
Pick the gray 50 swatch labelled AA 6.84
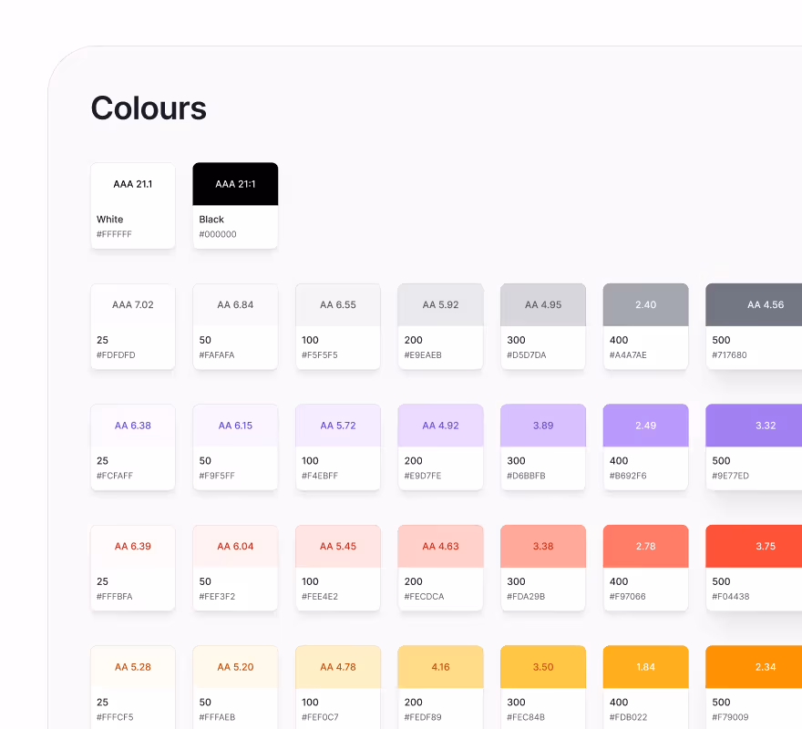[x=235, y=326]
